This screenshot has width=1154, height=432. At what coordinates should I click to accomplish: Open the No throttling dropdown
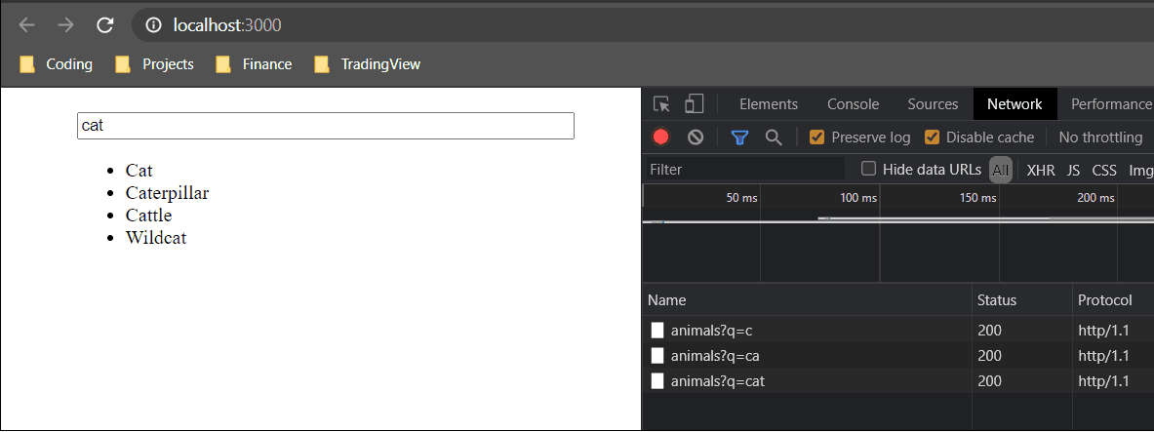(1101, 137)
